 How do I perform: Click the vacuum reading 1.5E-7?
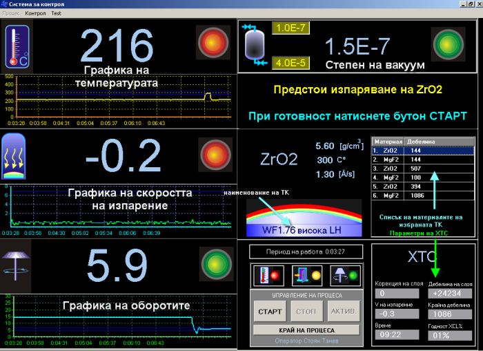tap(357, 46)
